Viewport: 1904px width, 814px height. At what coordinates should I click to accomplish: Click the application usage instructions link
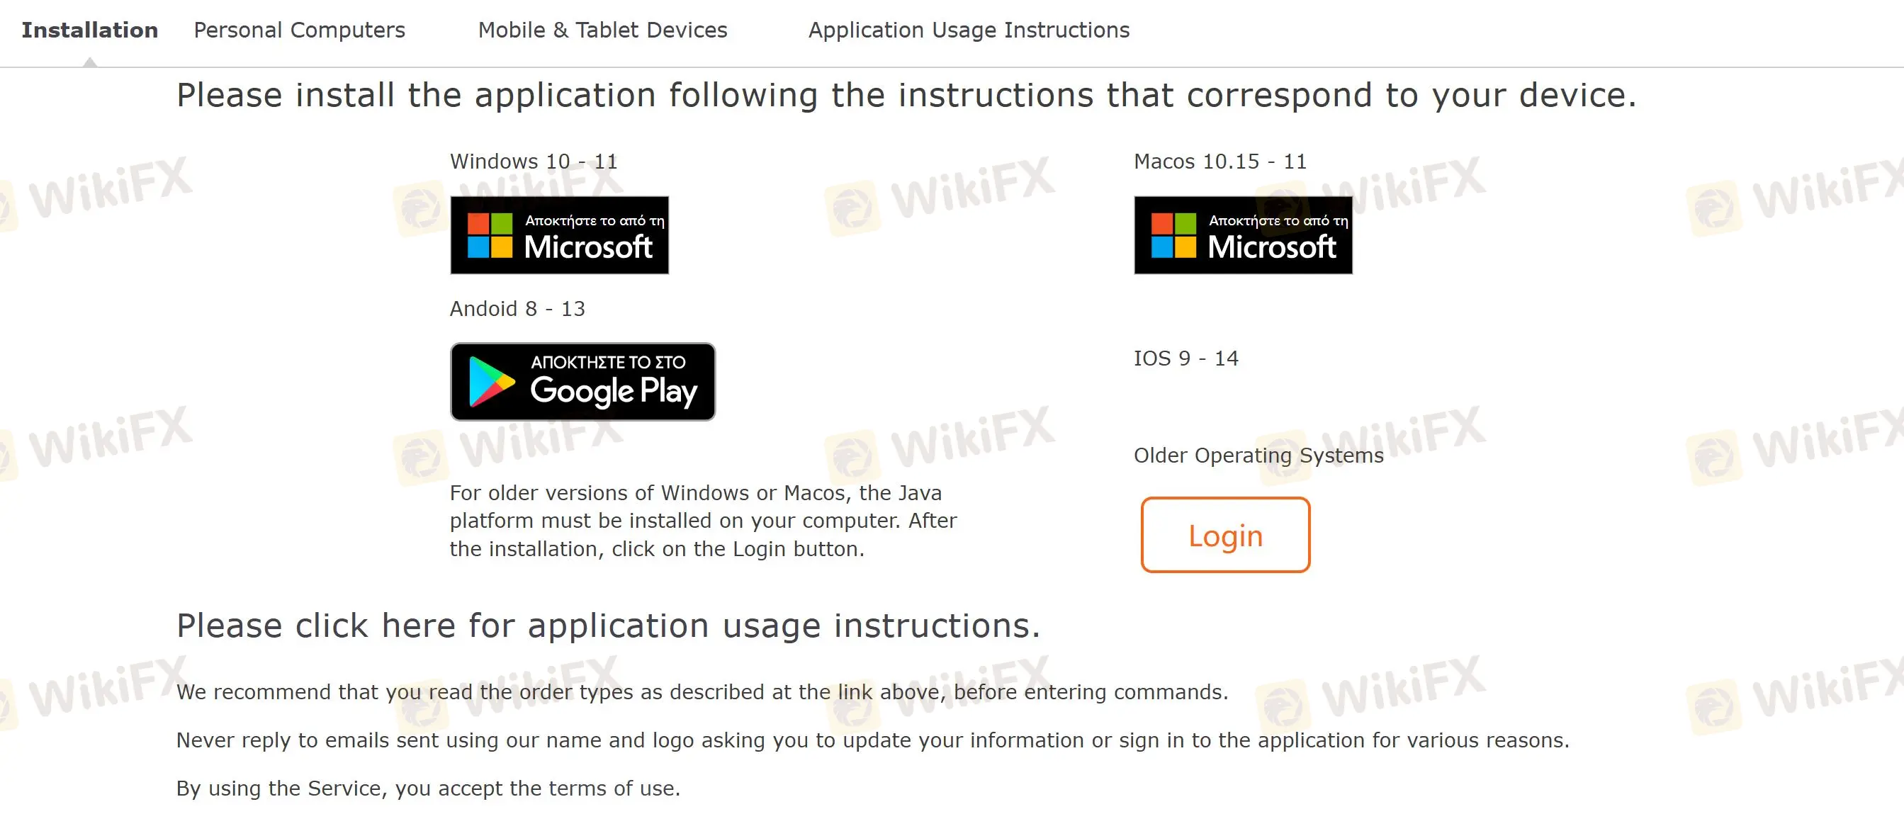point(607,626)
